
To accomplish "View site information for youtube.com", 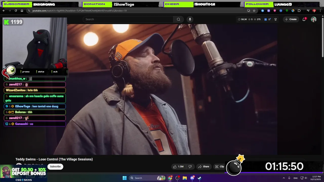I will (x=29, y=11).
